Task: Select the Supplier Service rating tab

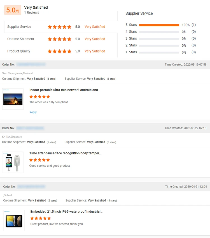Action: click(19, 27)
